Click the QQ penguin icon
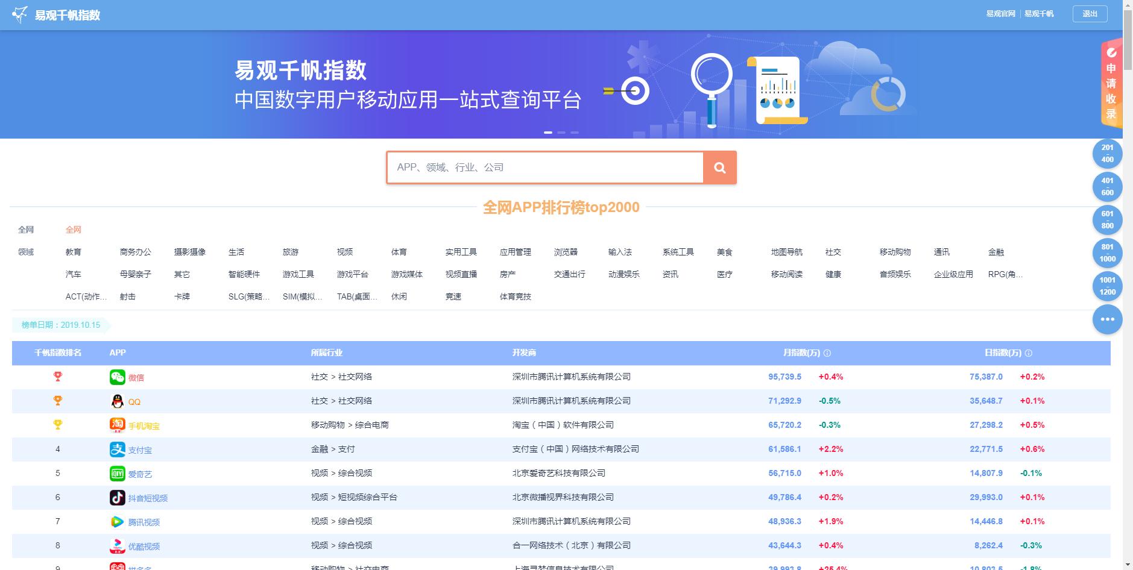Image resolution: width=1133 pixels, height=570 pixels. tap(117, 401)
